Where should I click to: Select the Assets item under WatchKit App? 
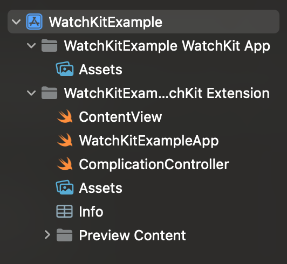coord(101,70)
